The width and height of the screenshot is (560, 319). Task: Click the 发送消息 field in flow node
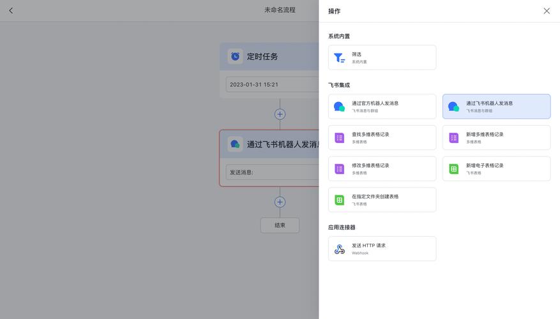[272, 172]
